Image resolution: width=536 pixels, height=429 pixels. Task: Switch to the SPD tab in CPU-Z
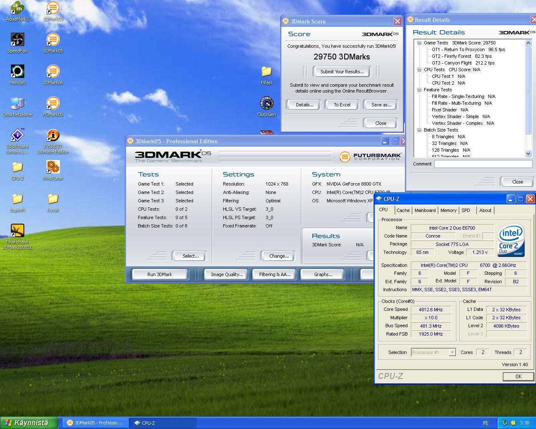point(466,210)
